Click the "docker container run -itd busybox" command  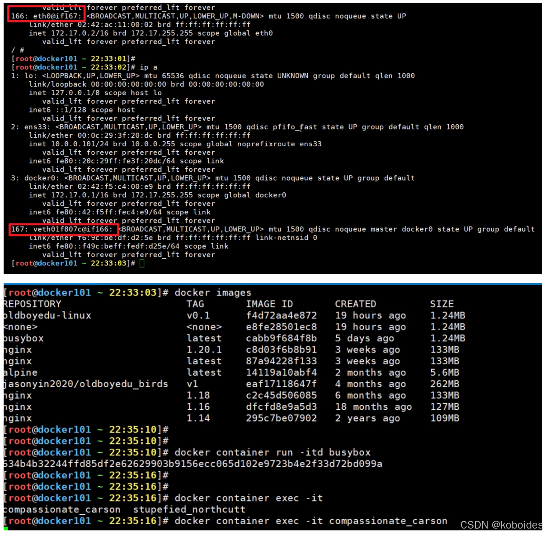pyautogui.click(x=272, y=453)
